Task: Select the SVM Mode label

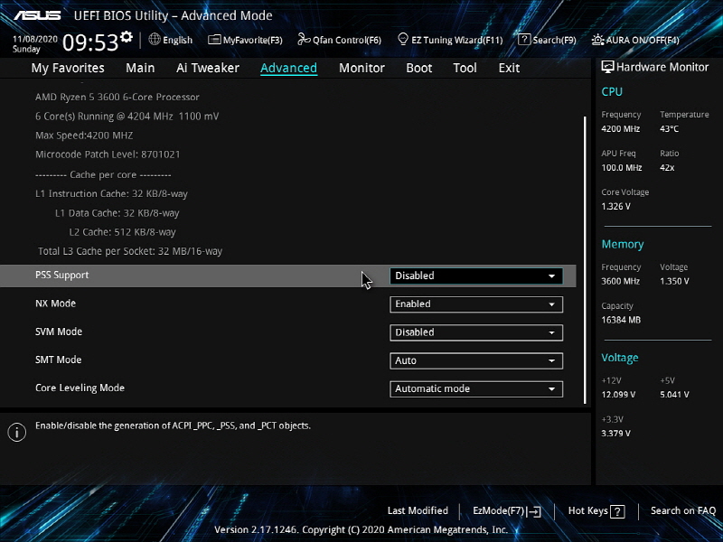Action: (59, 332)
